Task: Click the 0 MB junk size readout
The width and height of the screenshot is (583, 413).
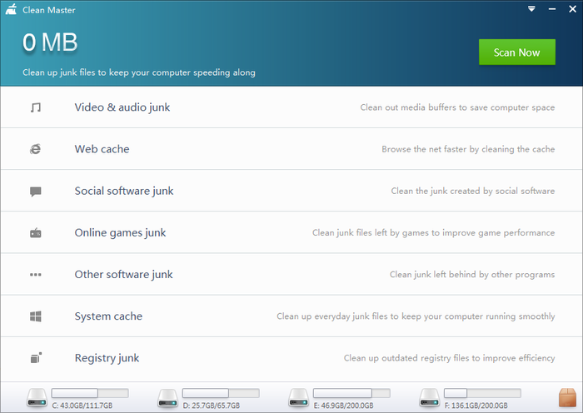Action: click(50, 42)
